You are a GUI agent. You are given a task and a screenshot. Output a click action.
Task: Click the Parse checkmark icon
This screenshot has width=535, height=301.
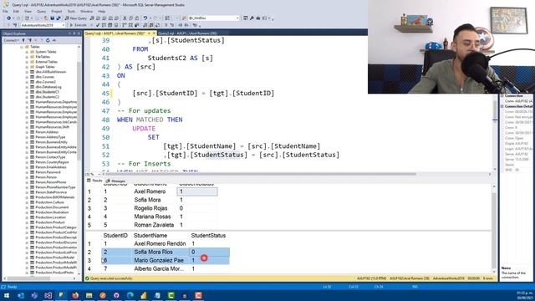(98, 25)
